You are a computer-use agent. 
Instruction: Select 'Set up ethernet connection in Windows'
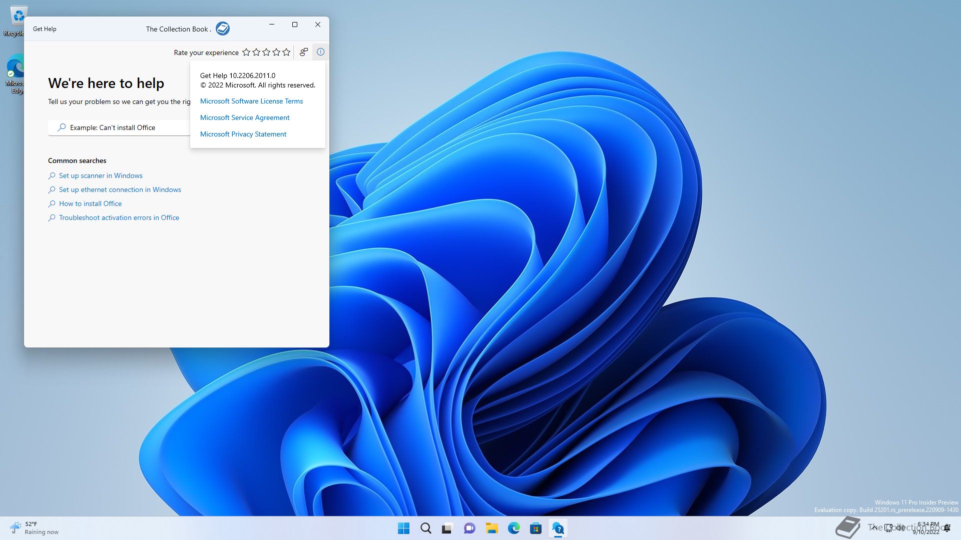pyautogui.click(x=120, y=189)
